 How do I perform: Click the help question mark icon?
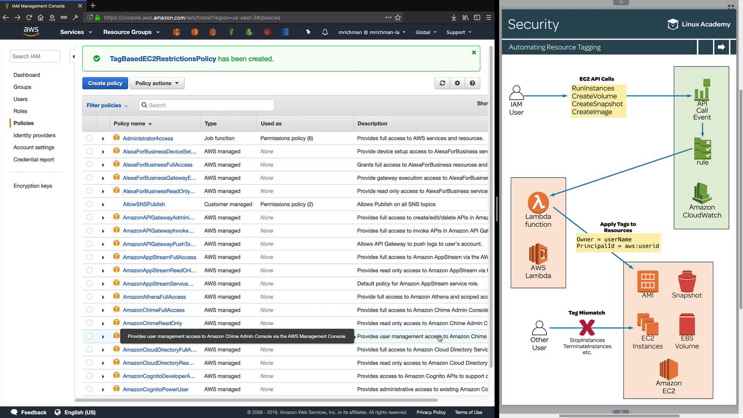click(472, 83)
